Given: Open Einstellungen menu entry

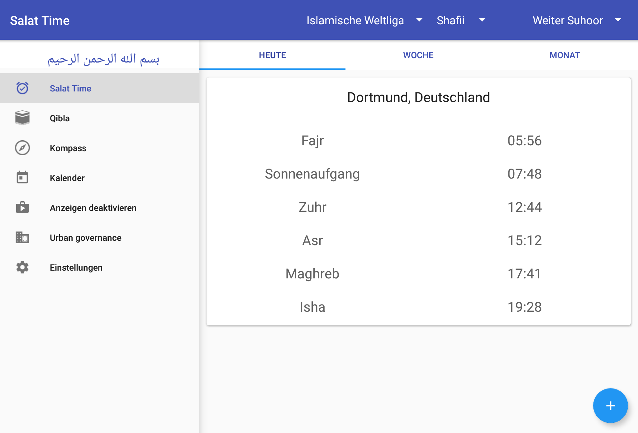Looking at the screenshot, I should point(76,268).
